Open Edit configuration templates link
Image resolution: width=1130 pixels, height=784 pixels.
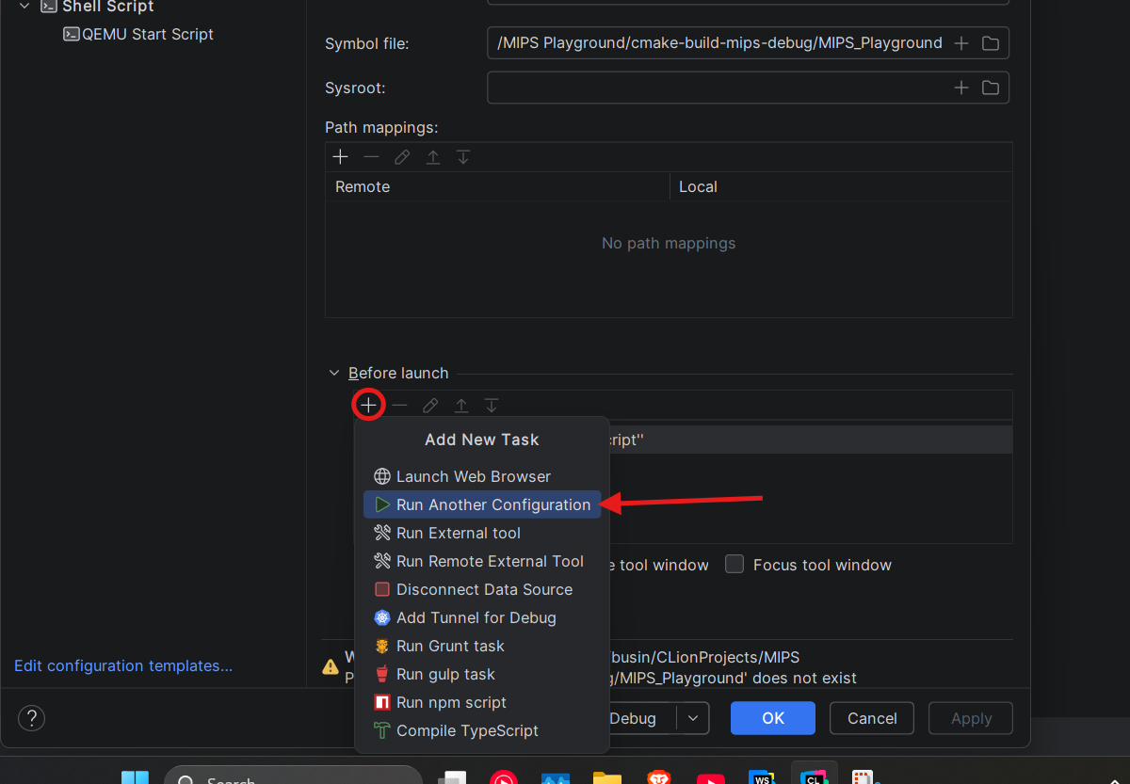point(123,666)
